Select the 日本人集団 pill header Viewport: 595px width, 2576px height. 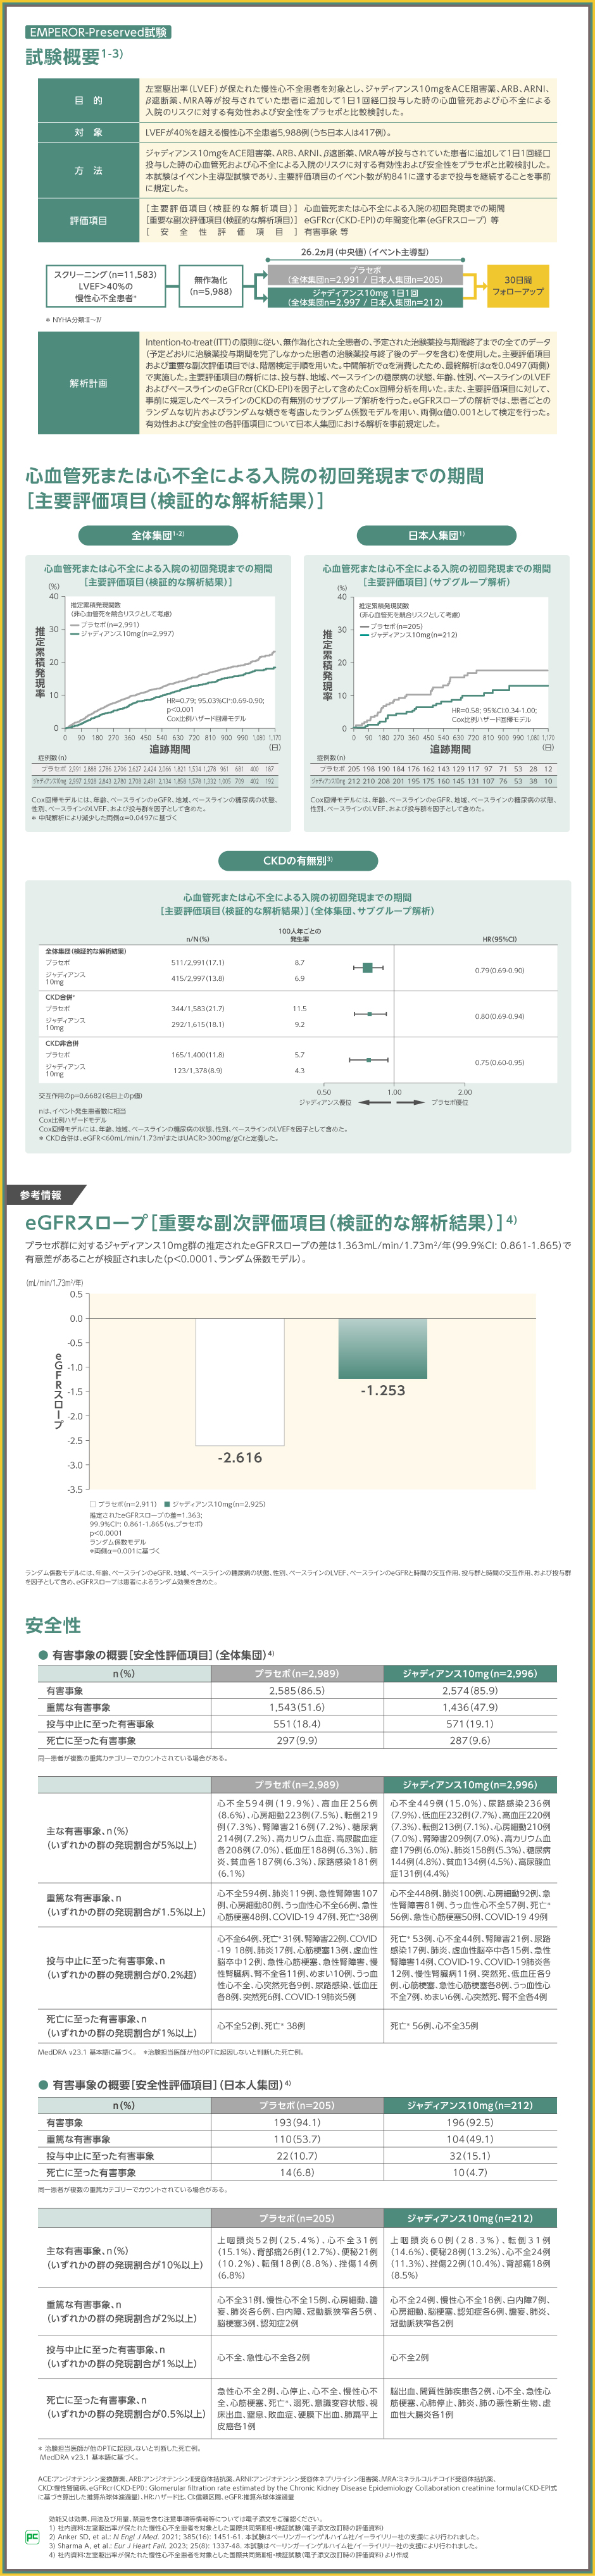(436, 535)
